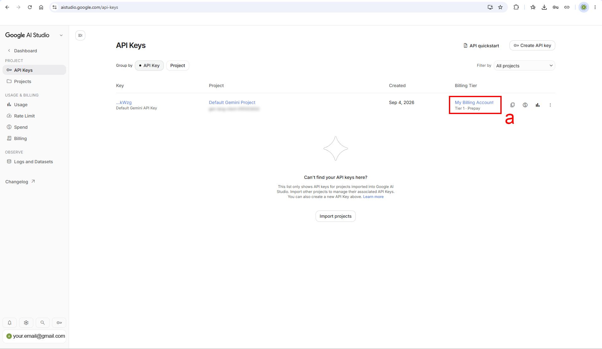602x349 pixels.
Task: View usage chart icon for ...kWzg key
Action: 538,105
